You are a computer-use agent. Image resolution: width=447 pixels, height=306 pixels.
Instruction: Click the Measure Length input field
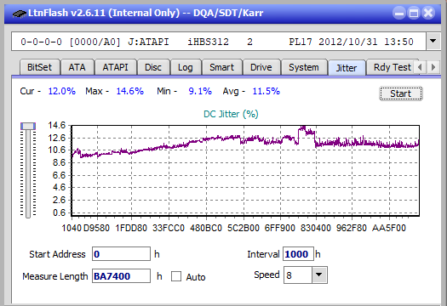coord(121,276)
